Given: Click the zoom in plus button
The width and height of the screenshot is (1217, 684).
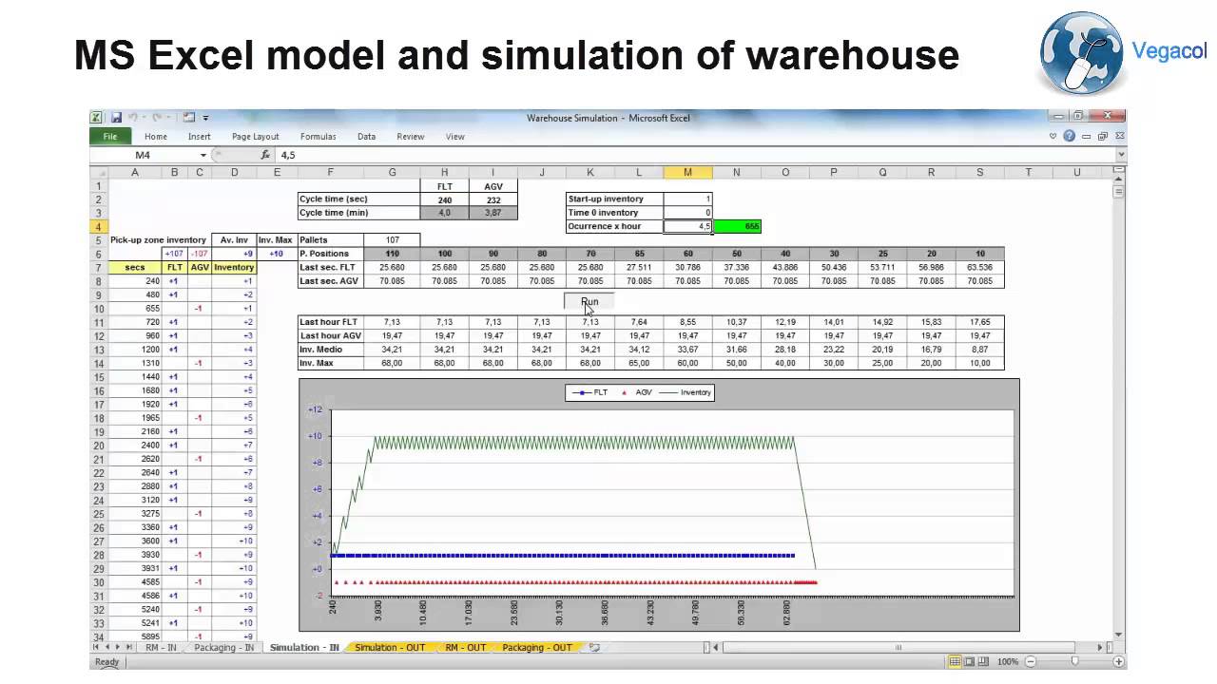Looking at the screenshot, I should pyautogui.click(x=1119, y=661).
